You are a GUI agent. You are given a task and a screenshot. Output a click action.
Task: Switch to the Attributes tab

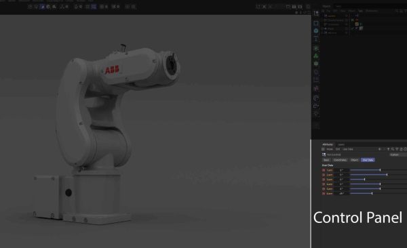(x=328, y=144)
